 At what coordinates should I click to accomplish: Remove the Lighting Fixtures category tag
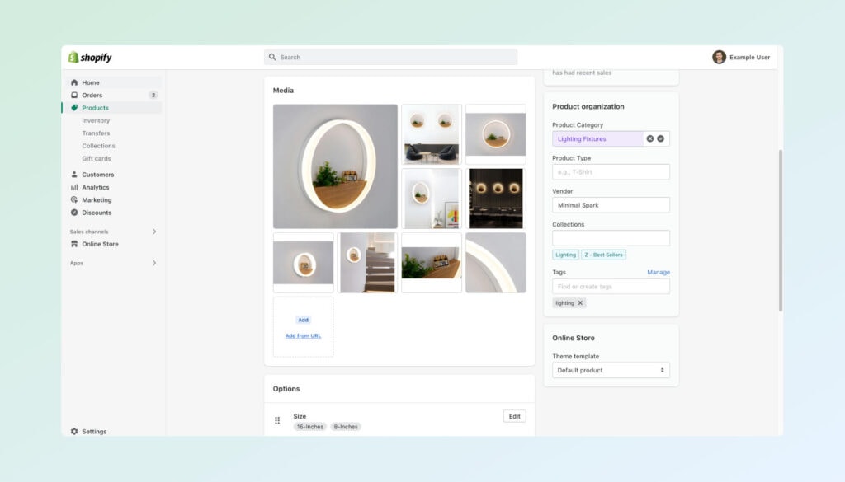(650, 138)
